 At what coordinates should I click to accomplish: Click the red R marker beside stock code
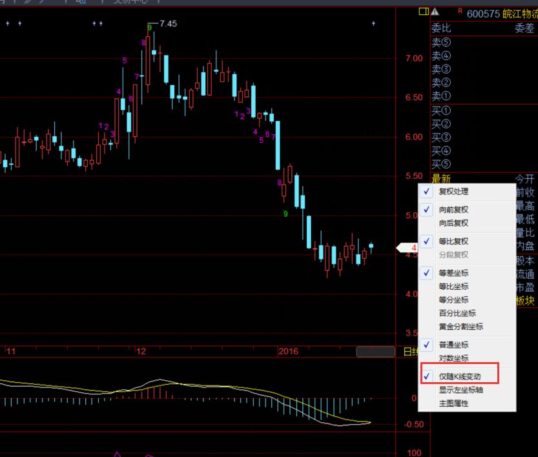point(460,10)
